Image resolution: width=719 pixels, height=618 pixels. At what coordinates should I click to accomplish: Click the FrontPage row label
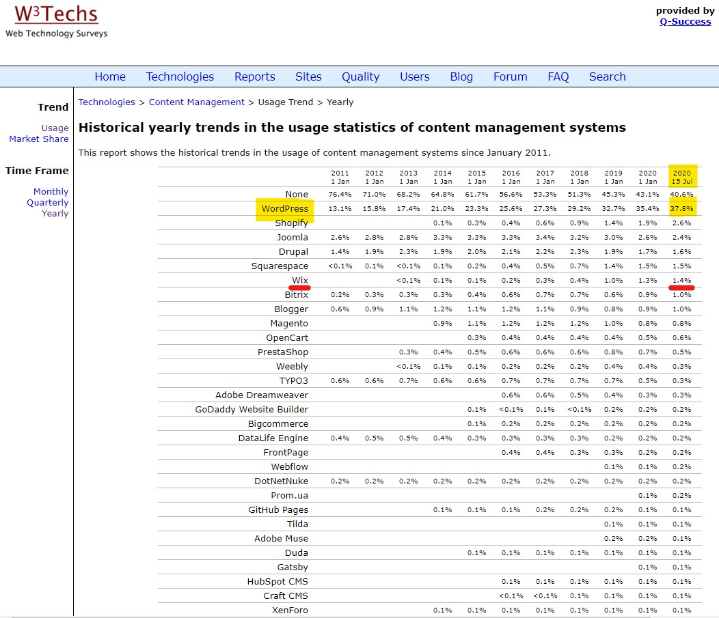(286, 453)
